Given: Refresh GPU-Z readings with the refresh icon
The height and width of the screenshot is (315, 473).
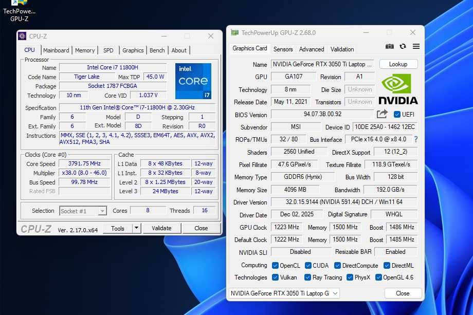Looking at the screenshot, I should pyautogui.click(x=403, y=46).
